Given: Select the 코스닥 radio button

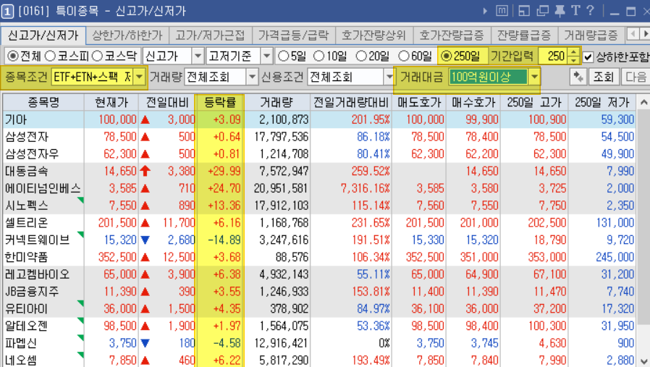Looking at the screenshot, I should click(98, 56).
